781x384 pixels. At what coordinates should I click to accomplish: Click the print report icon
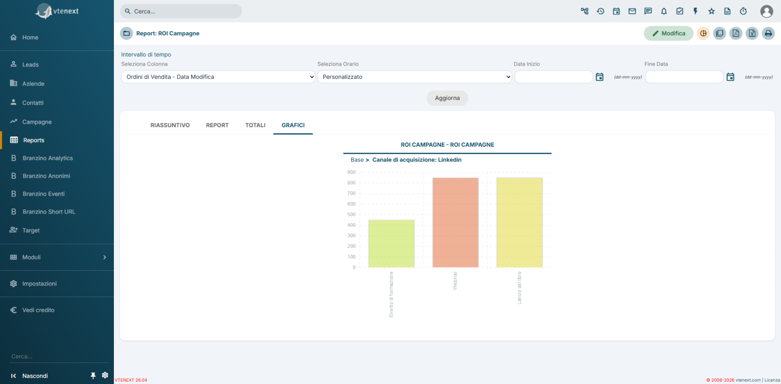[768, 33]
